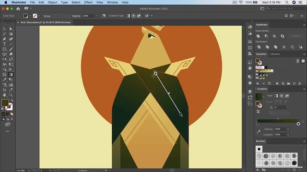Set toolbar paint mode to None
This screenshot has height=172, width=307.
tap(12, 114)
